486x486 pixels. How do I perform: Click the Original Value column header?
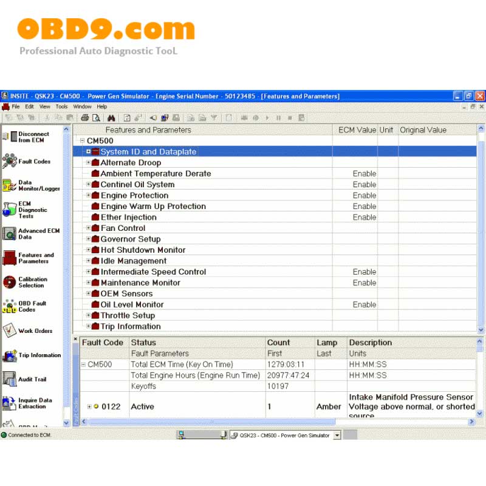coord(437,130)
